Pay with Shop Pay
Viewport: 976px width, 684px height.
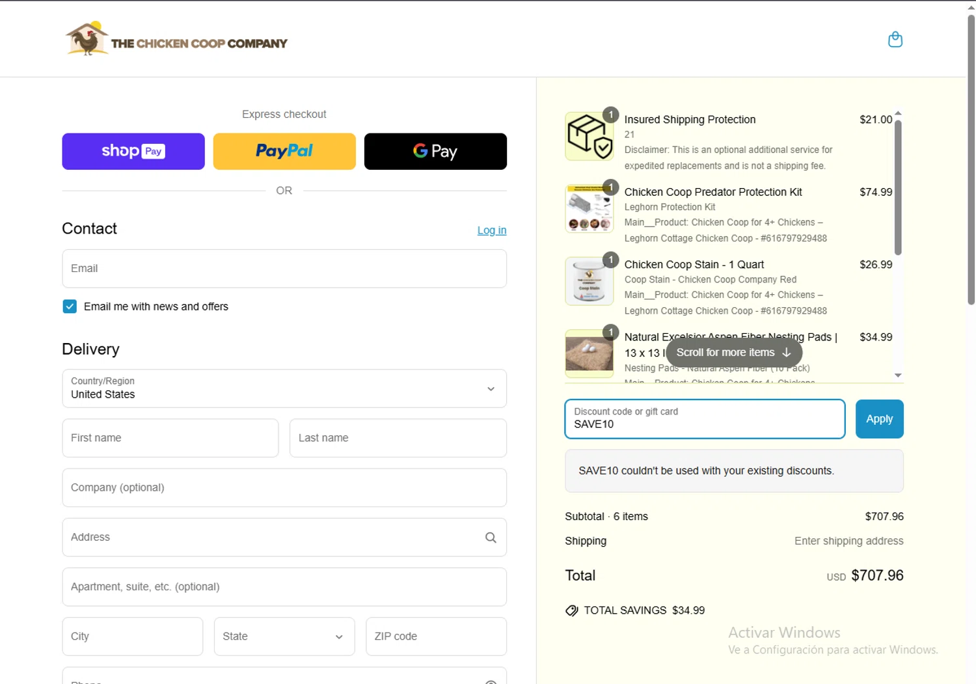[x=133, y=152]
